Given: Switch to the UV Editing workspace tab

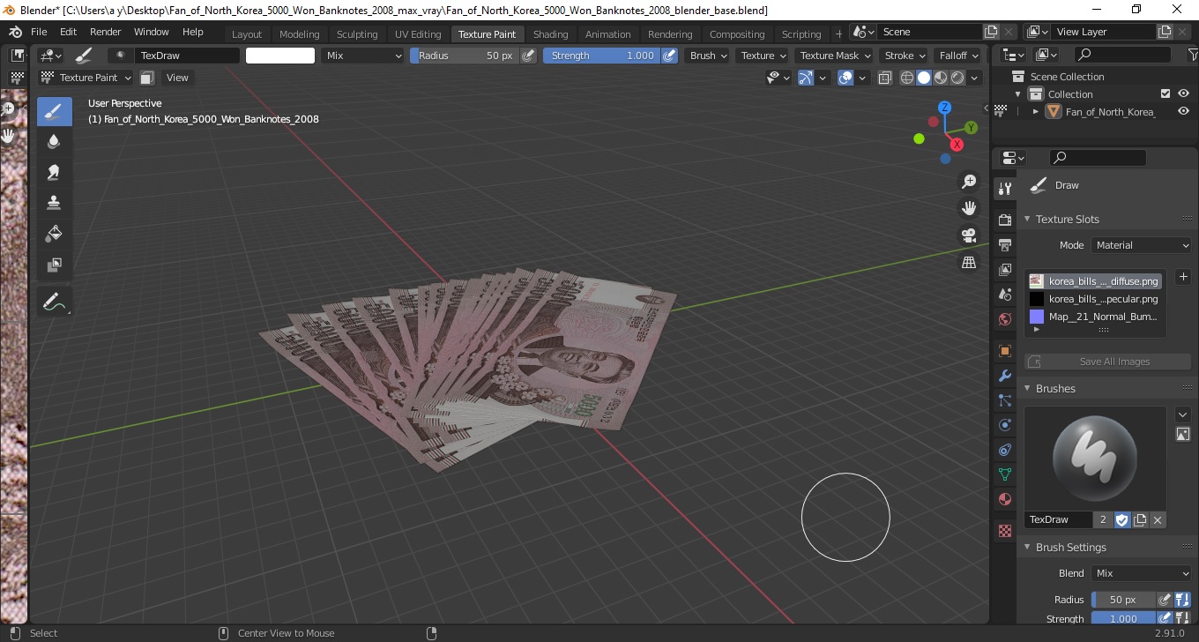Looking at the screenshot, I should click(x=418, y=34).
